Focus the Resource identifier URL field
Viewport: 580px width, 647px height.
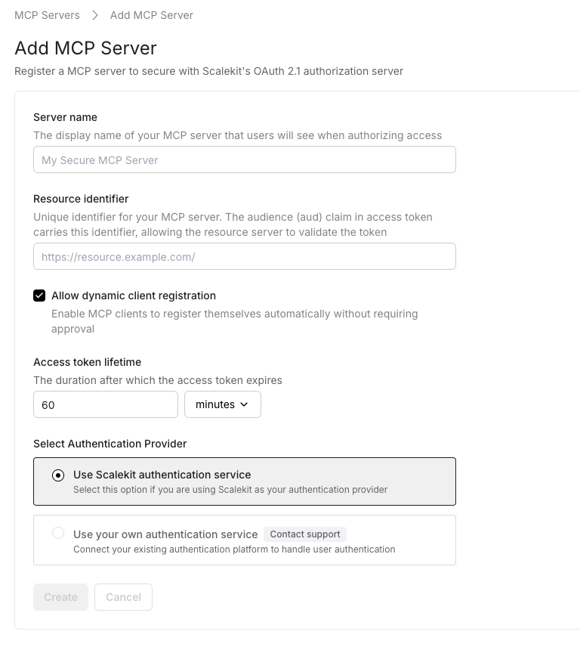point(244,257)
